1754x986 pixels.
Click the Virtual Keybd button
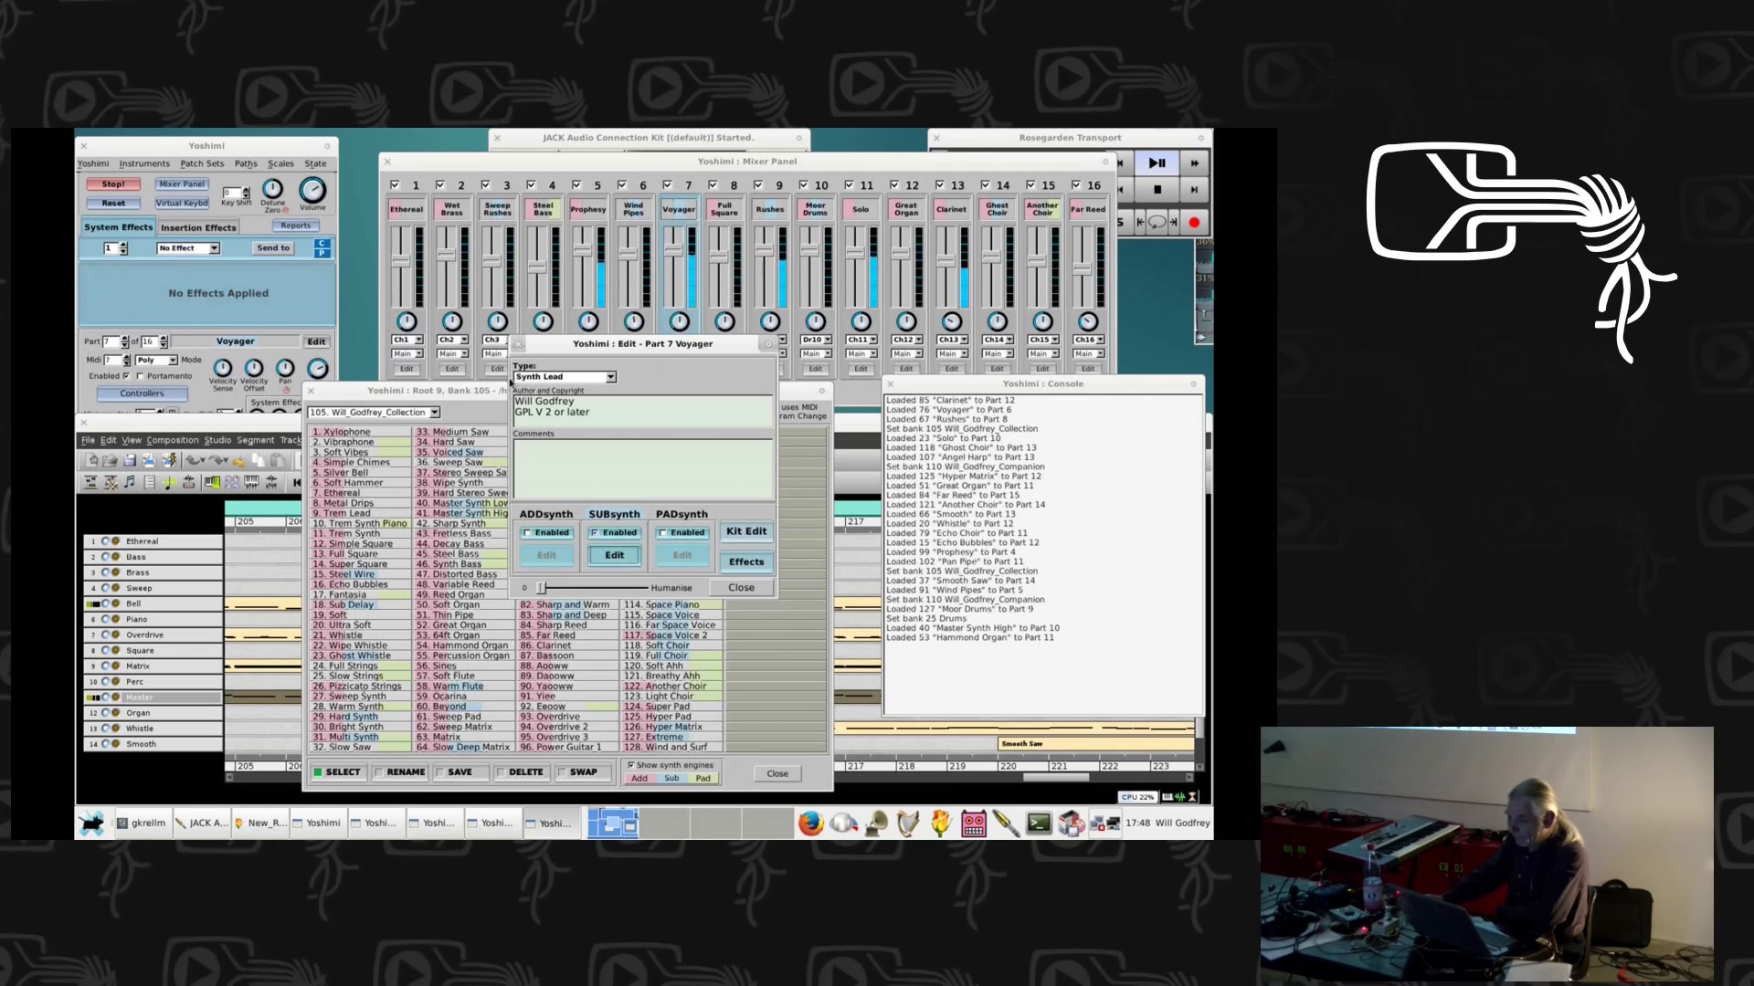182,204
